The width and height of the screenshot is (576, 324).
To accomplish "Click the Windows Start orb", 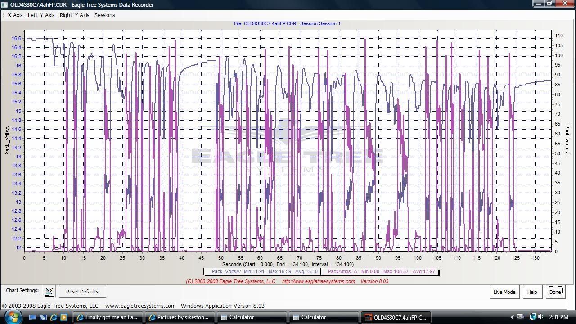I will pyautogui.click(x=12, y=317).
